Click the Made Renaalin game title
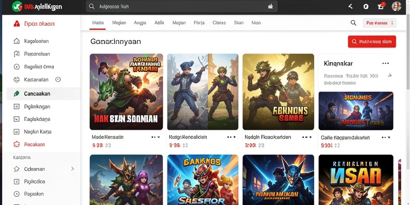Screen dimensions: 410x205 tap(107, 137)
